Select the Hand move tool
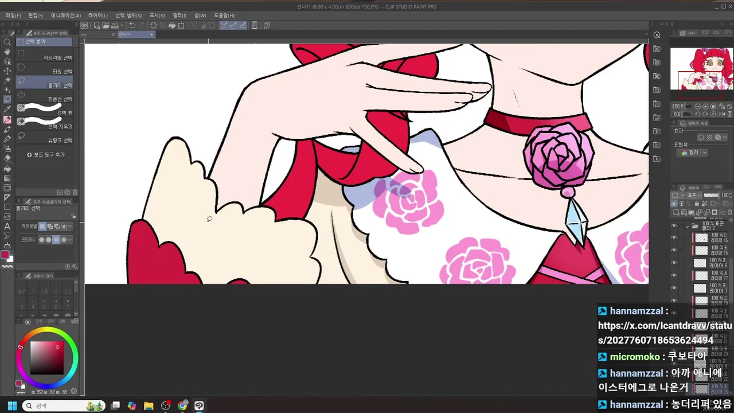This screenshot has width=734, height=413. tap(7, 52)
